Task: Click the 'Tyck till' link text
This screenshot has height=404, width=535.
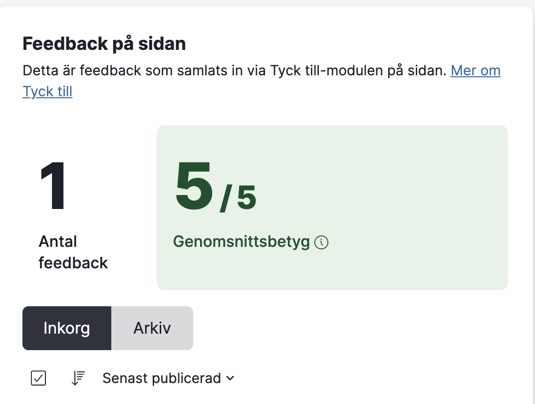Action: [47, 91]
